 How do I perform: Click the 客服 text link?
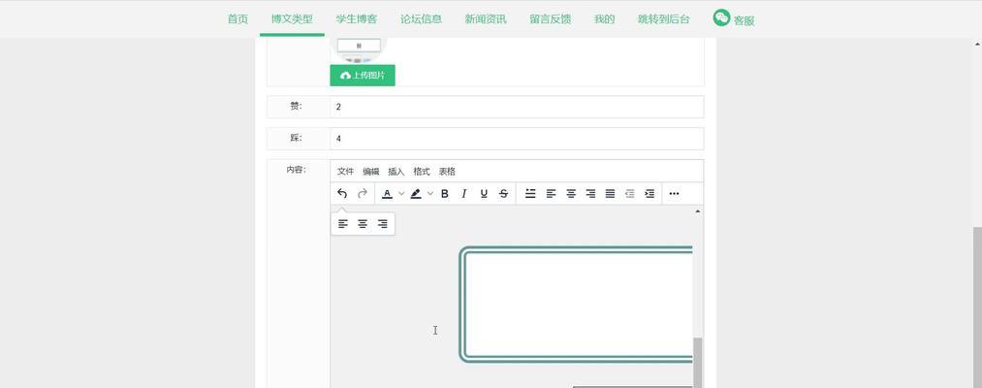pos(744,20)
